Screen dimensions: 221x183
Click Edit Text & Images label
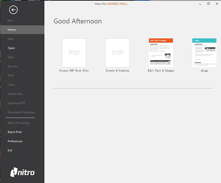coord(161,71)
